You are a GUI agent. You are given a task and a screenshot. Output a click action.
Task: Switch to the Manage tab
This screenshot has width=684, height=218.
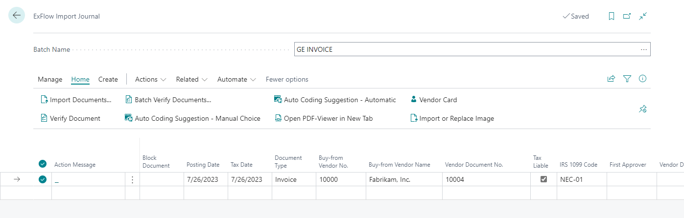coord(50,79)
